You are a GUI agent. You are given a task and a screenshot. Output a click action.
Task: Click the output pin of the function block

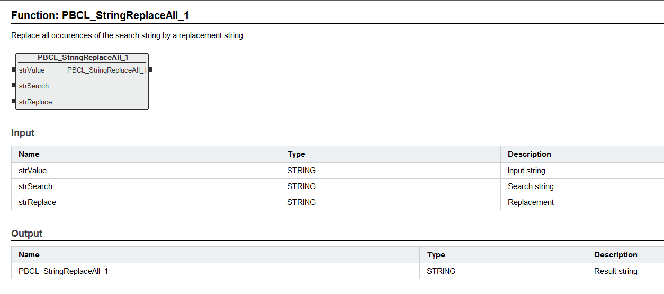coord(150,69)
